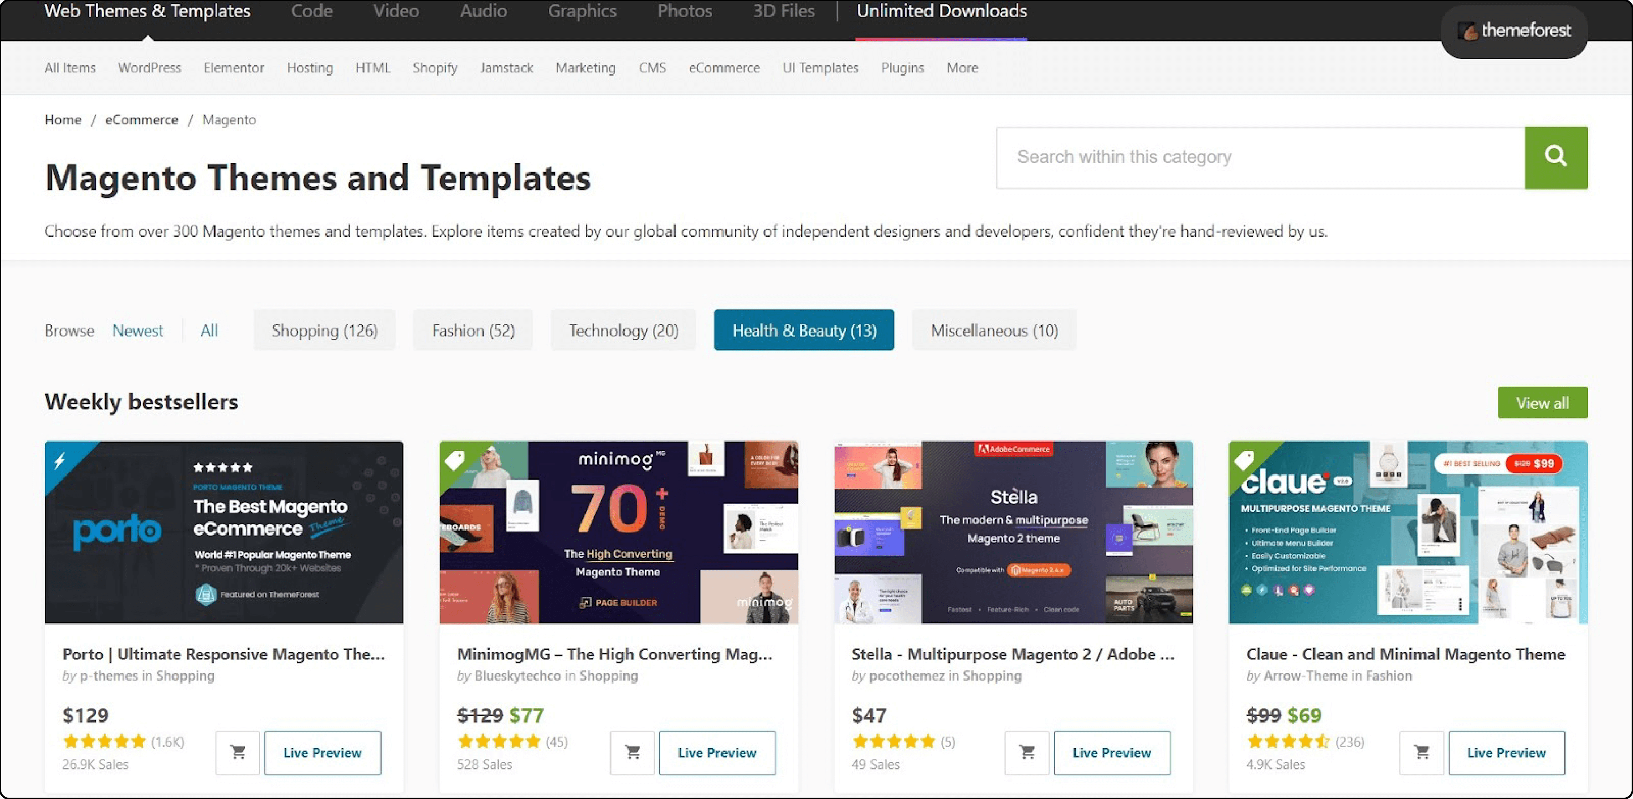Viewport: 1633px width, 799px height.
Task: Select All Items in subnavigation
Action: (70, 68)
